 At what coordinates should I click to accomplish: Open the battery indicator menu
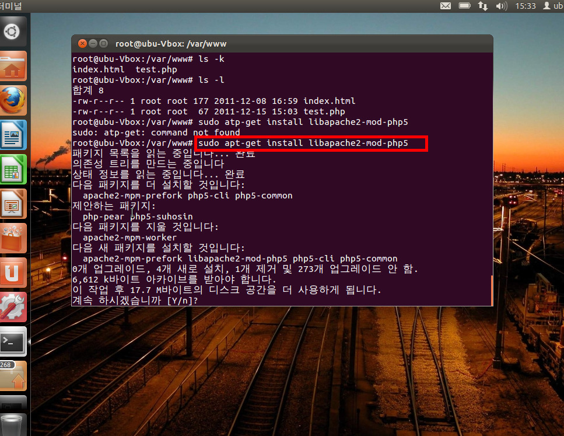464,6
